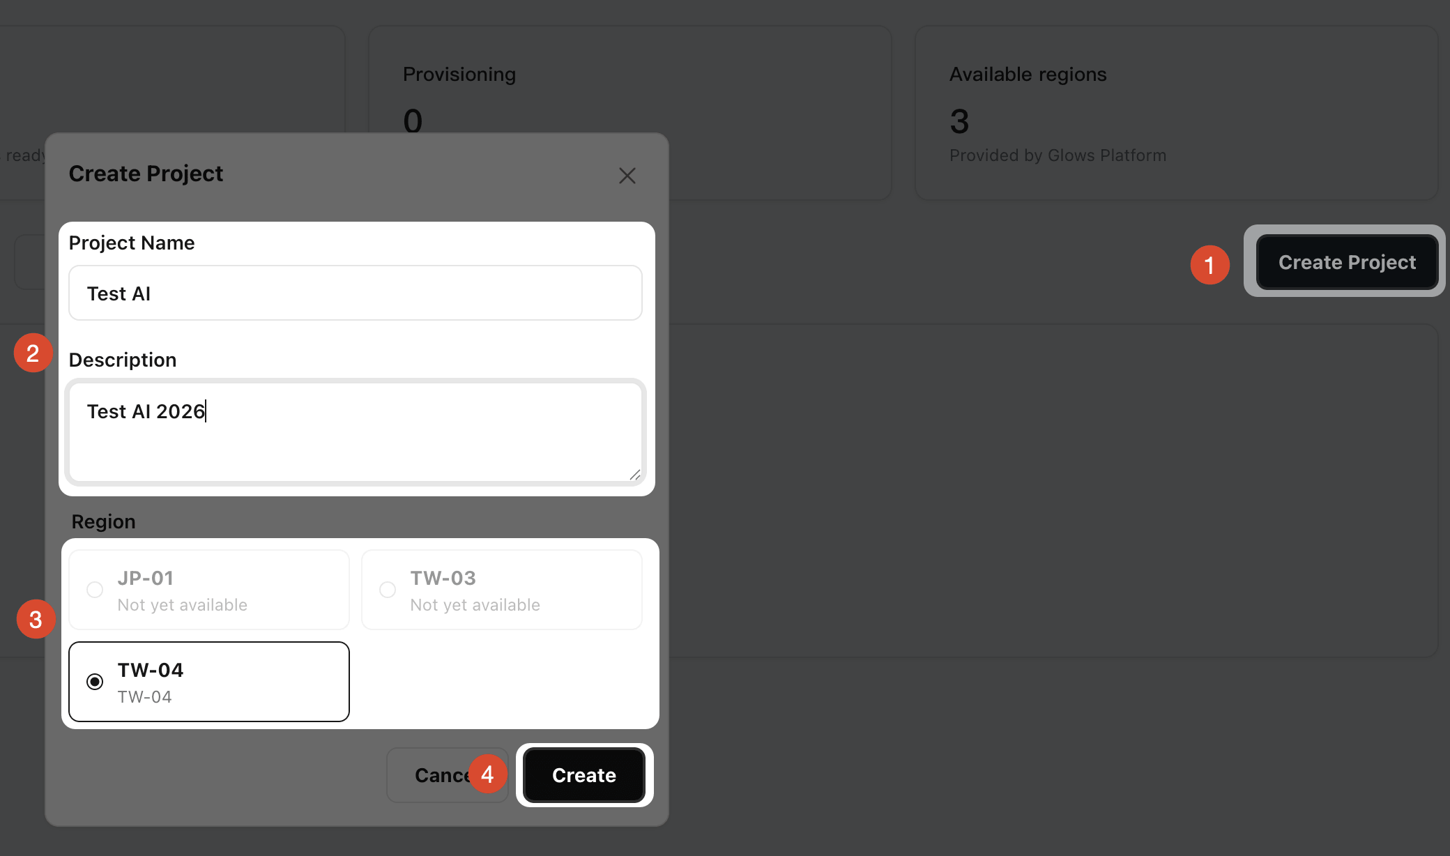Click the Available regions stats card
Viewport: 1450px width, 856px height.
click(x=1177, y=113)
